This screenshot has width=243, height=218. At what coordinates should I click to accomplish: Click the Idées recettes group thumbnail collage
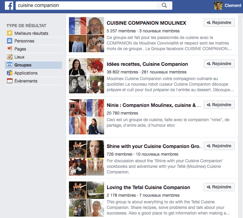(x=86, y=76)
